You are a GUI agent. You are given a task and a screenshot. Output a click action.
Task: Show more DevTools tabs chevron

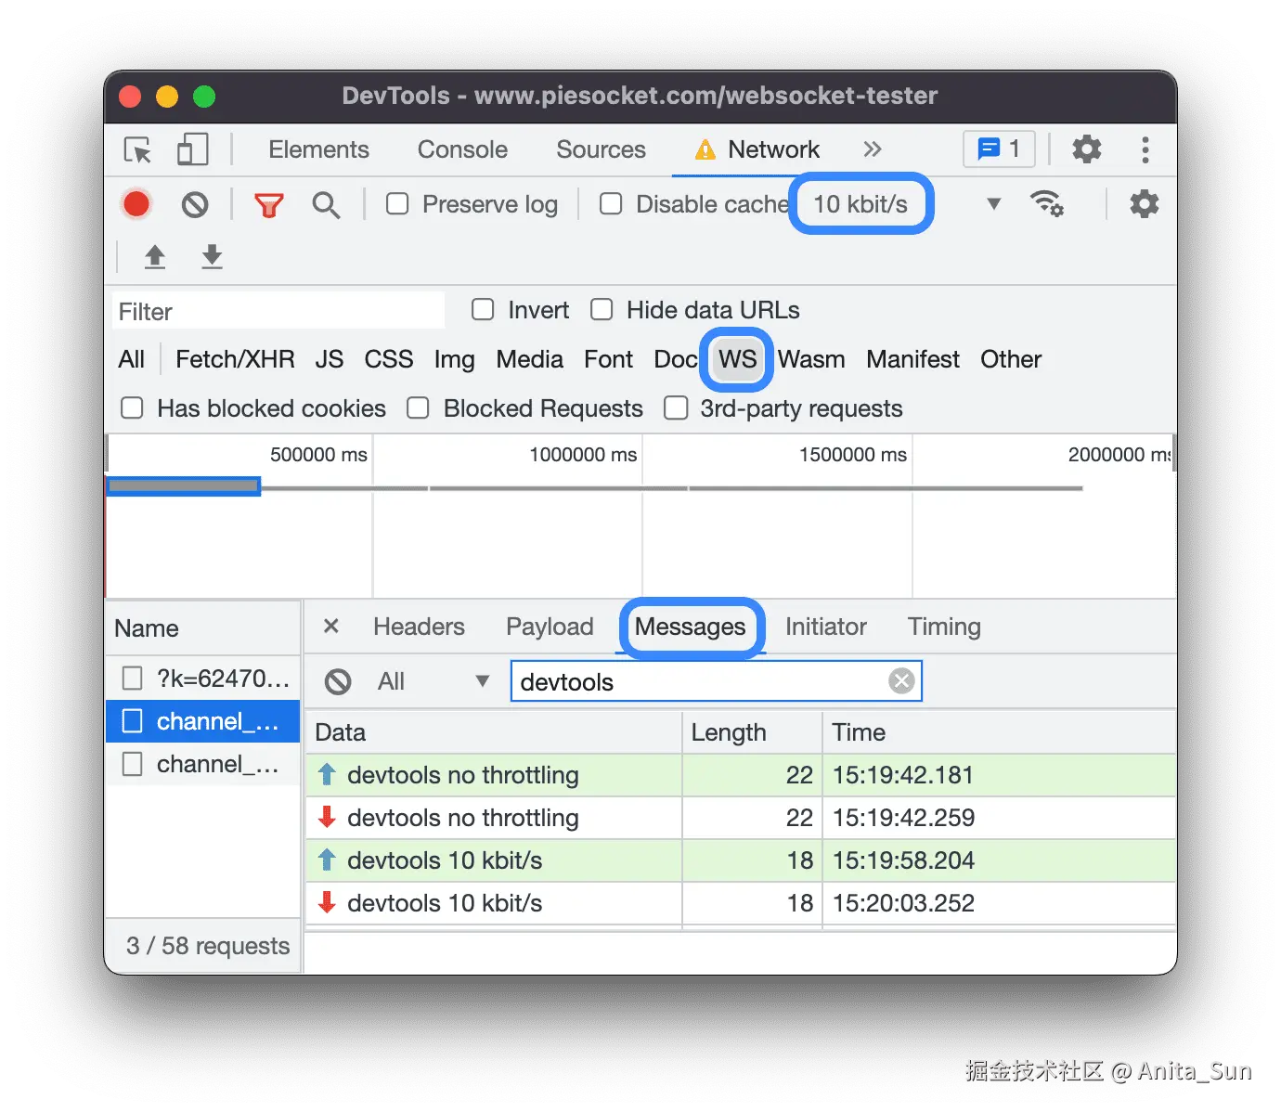click(x=872, y=149)
